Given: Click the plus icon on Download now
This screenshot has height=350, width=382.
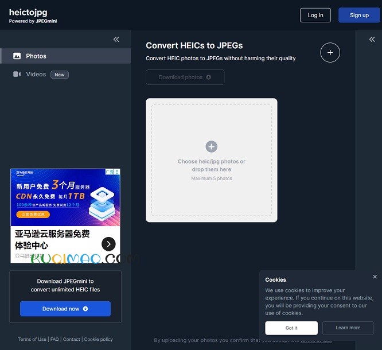Looking at the screenshot, I should pyautogui.click(x=85, y=309).
